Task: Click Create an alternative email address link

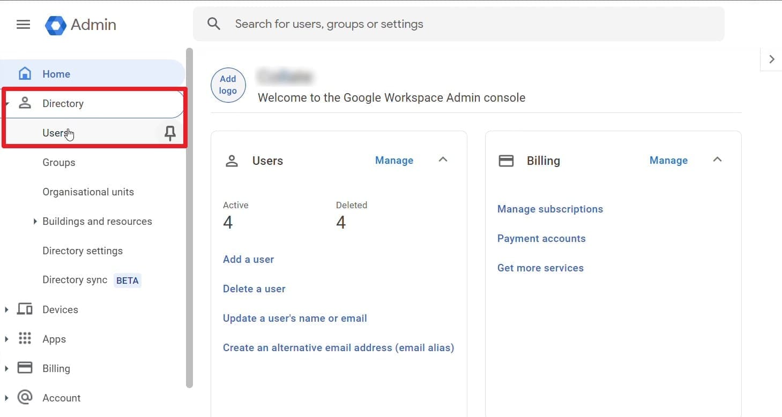Action: pos(339,347)
